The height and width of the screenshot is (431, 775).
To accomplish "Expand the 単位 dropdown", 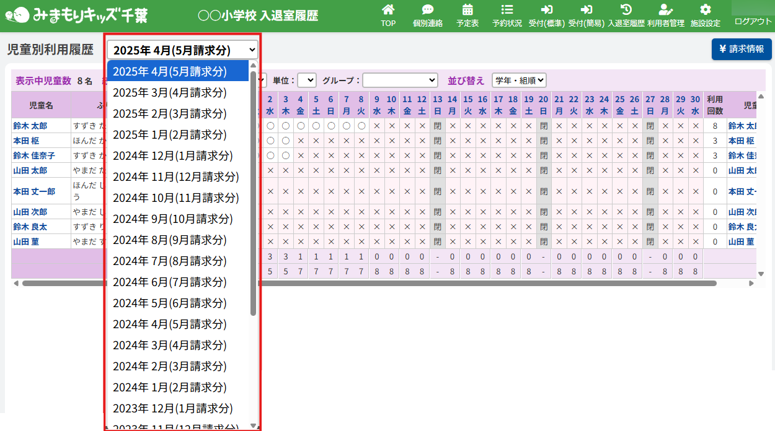I will (x=307, y=80).
